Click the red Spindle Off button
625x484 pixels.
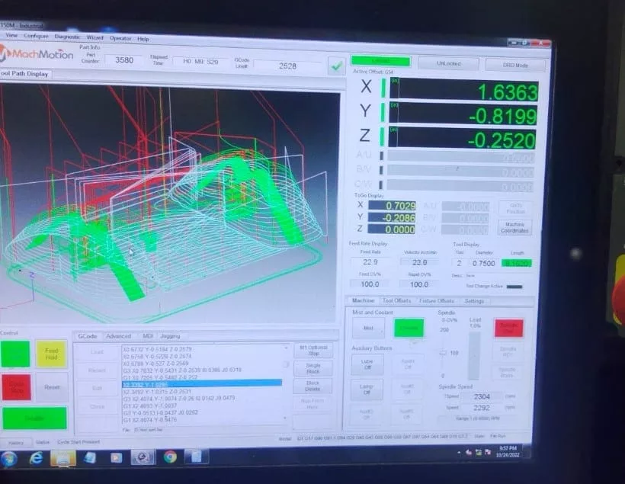[x=508, y=328]
